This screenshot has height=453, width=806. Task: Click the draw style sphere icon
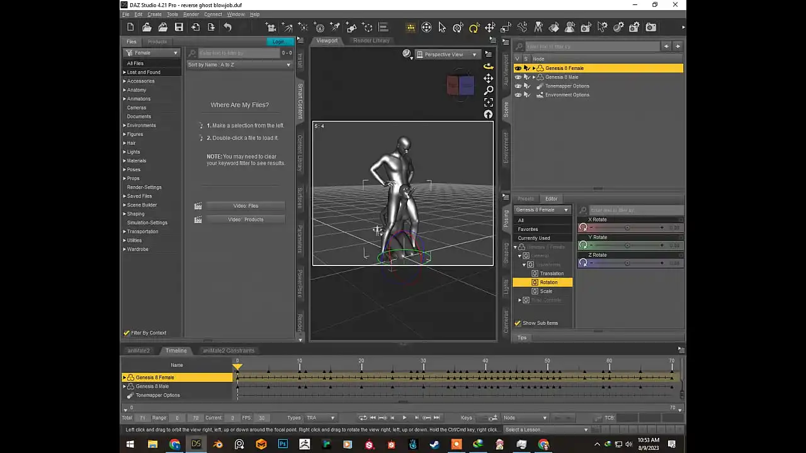pos(407,54)
